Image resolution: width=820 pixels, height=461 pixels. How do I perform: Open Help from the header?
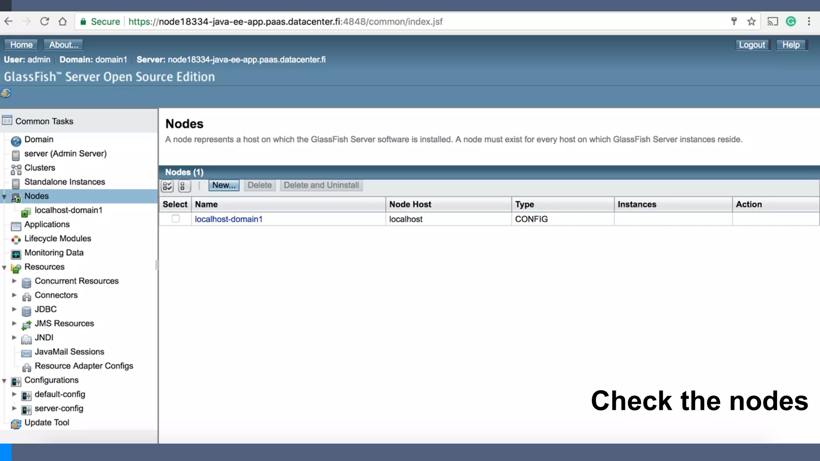pyautogui.click(x=791, y=44)
